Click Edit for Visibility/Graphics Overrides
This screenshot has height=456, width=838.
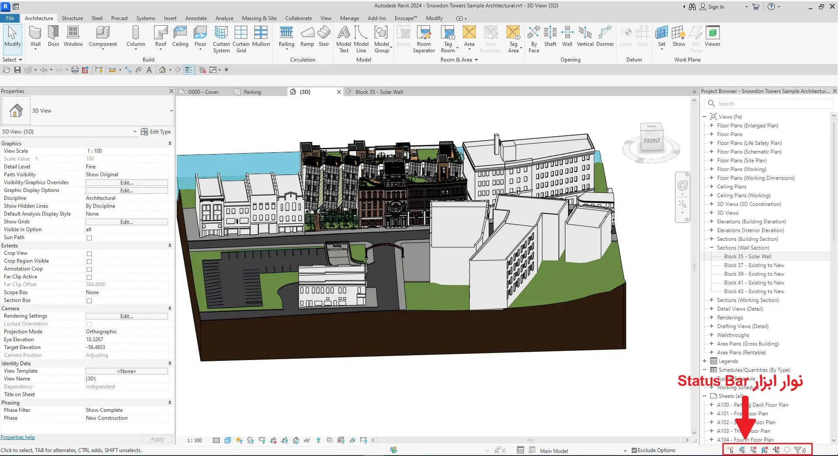pyautogui.click(x=127, y=183)
